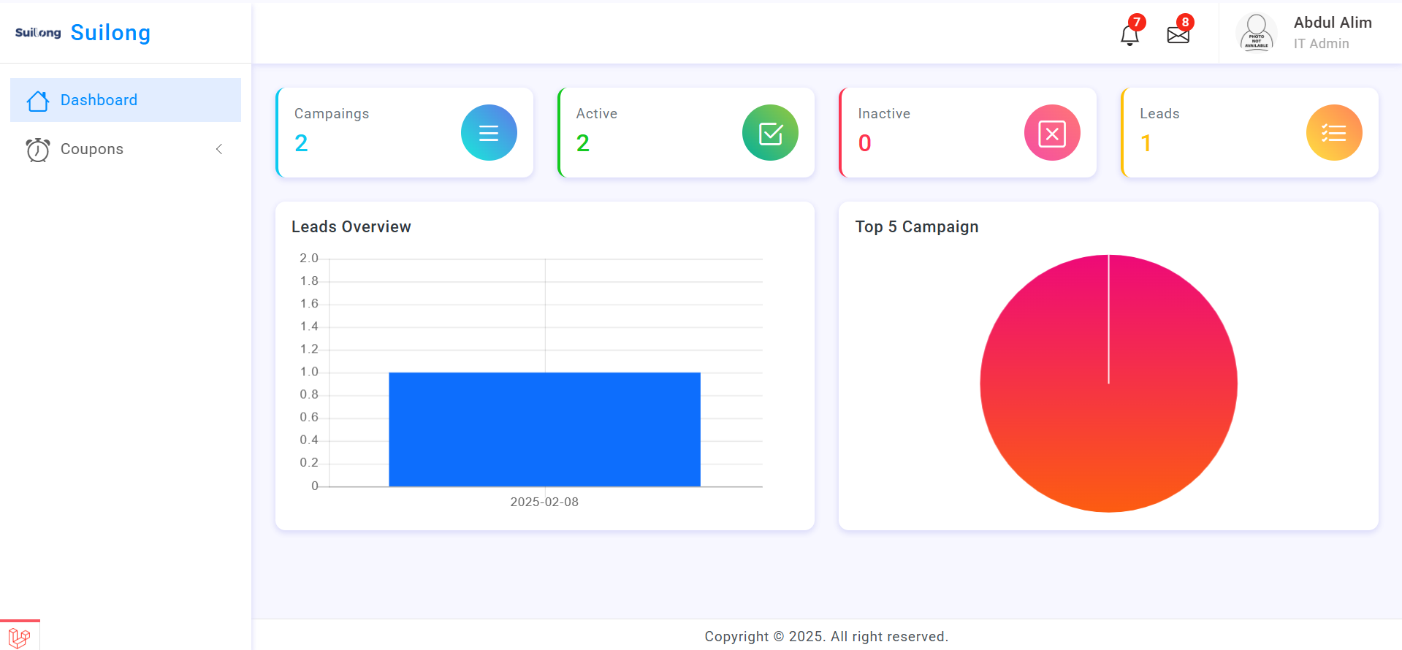Select Dashboard in the sidebar
The height and width of the screenshot is (650, 1402).
click(99, 100)
